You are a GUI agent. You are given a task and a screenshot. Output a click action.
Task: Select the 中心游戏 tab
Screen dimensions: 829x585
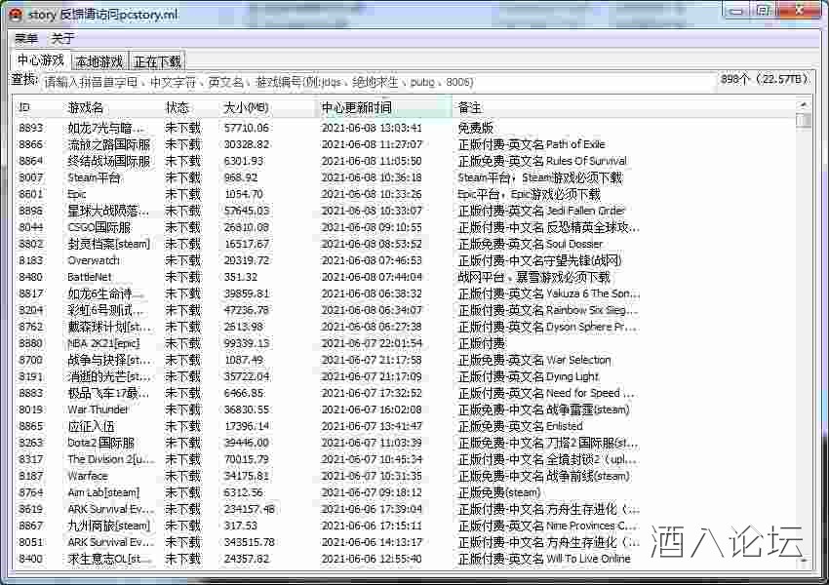[x=39, y=59]
